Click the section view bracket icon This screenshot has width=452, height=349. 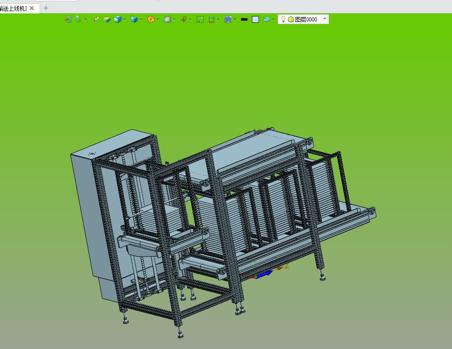pyautogui.click(x=212, y=19)
